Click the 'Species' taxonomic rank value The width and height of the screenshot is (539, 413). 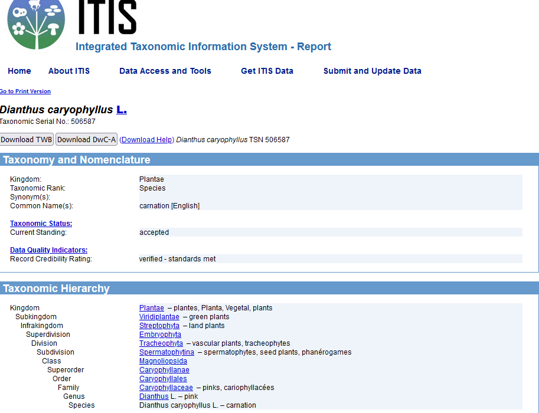click(x=152, y=188)
